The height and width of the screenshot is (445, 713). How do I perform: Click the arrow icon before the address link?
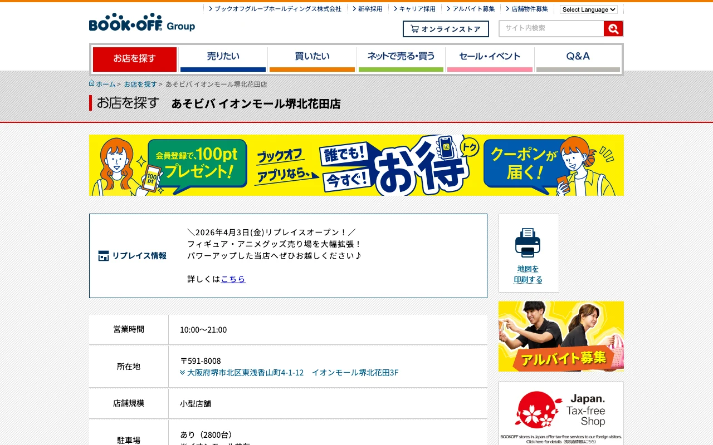click(x=183, y=373)
